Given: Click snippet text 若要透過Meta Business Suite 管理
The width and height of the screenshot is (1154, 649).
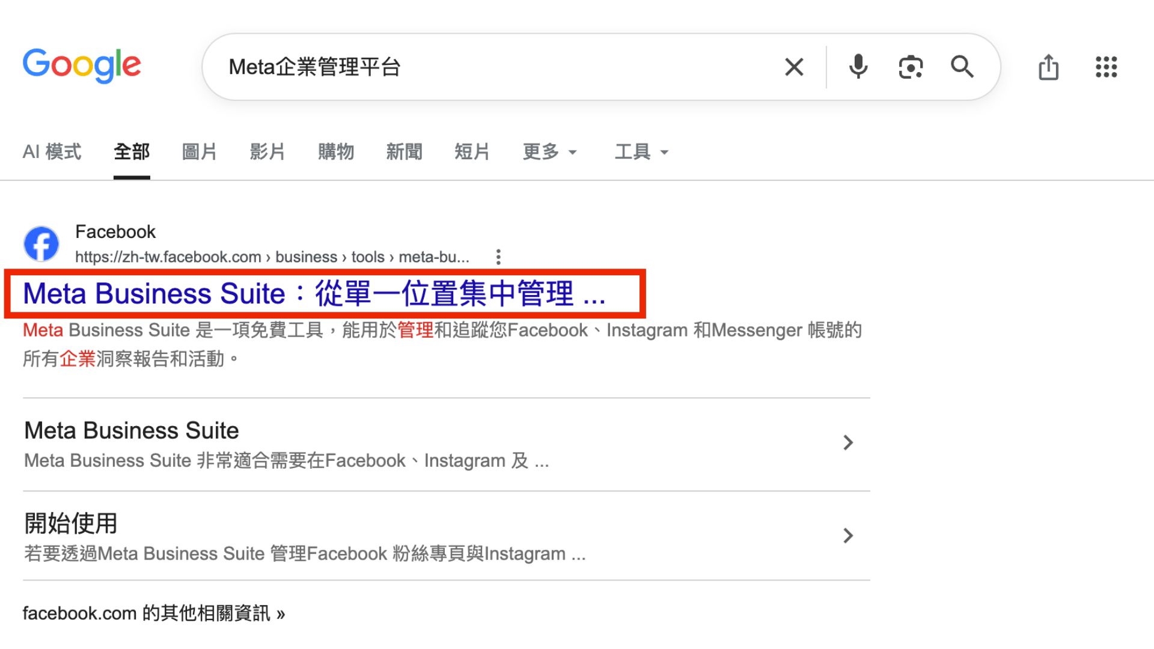Looking at the screenshot, I should coord(165,554).
